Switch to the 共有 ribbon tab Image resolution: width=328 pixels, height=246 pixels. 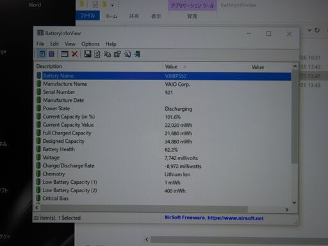click(134, 16)
